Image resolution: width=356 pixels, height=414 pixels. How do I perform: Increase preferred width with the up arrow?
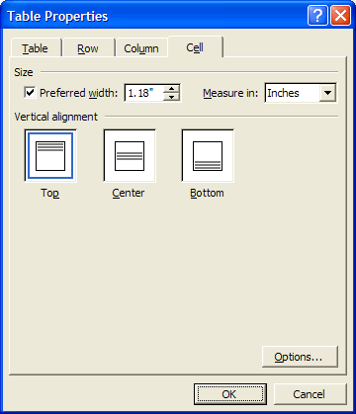(x=171, y=88)
